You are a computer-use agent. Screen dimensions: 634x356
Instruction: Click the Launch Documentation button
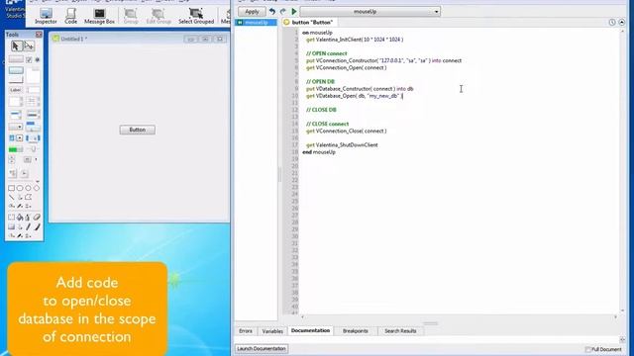(x=262, y=349)
